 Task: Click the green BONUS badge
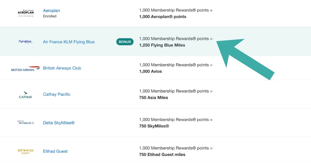tap(125, 42)
